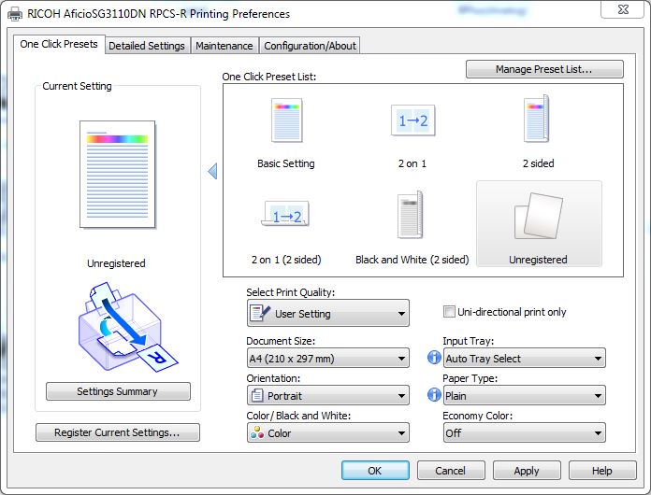Select the Basic Setting preset icon
Screen dimensions: 651x495
coord(286,120)
